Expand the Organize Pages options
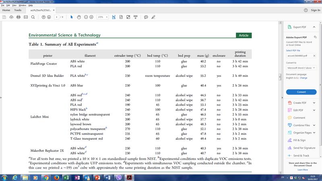 (314, 133)
